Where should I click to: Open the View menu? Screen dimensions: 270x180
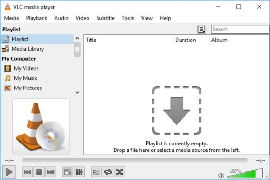(147, 18)
